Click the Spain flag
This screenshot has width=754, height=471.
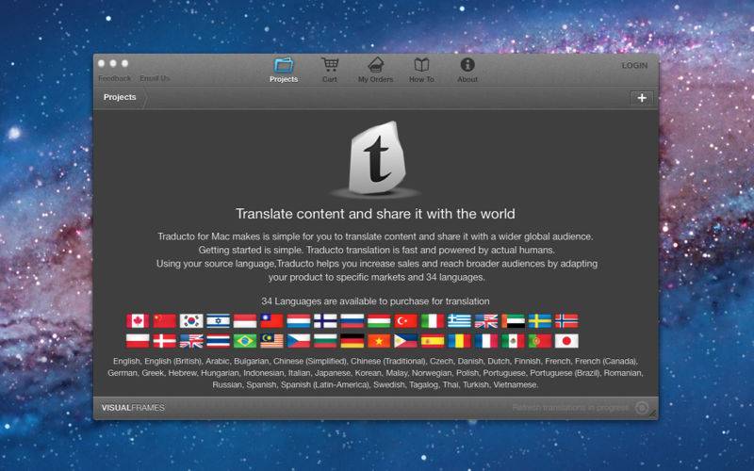tap(433, 341)
